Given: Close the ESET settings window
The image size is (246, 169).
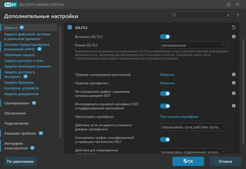Looking at the screenshot, I should [x=238, y=5].
